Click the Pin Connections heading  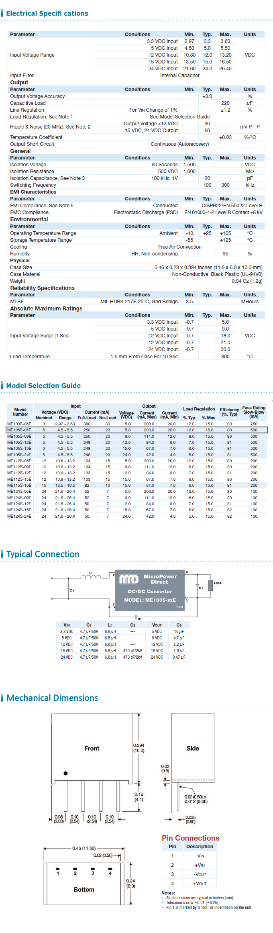coord(190,838)
